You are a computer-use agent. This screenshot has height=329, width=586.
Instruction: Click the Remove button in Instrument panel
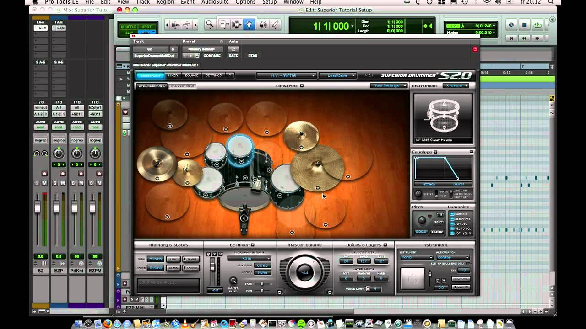(461, 279)
